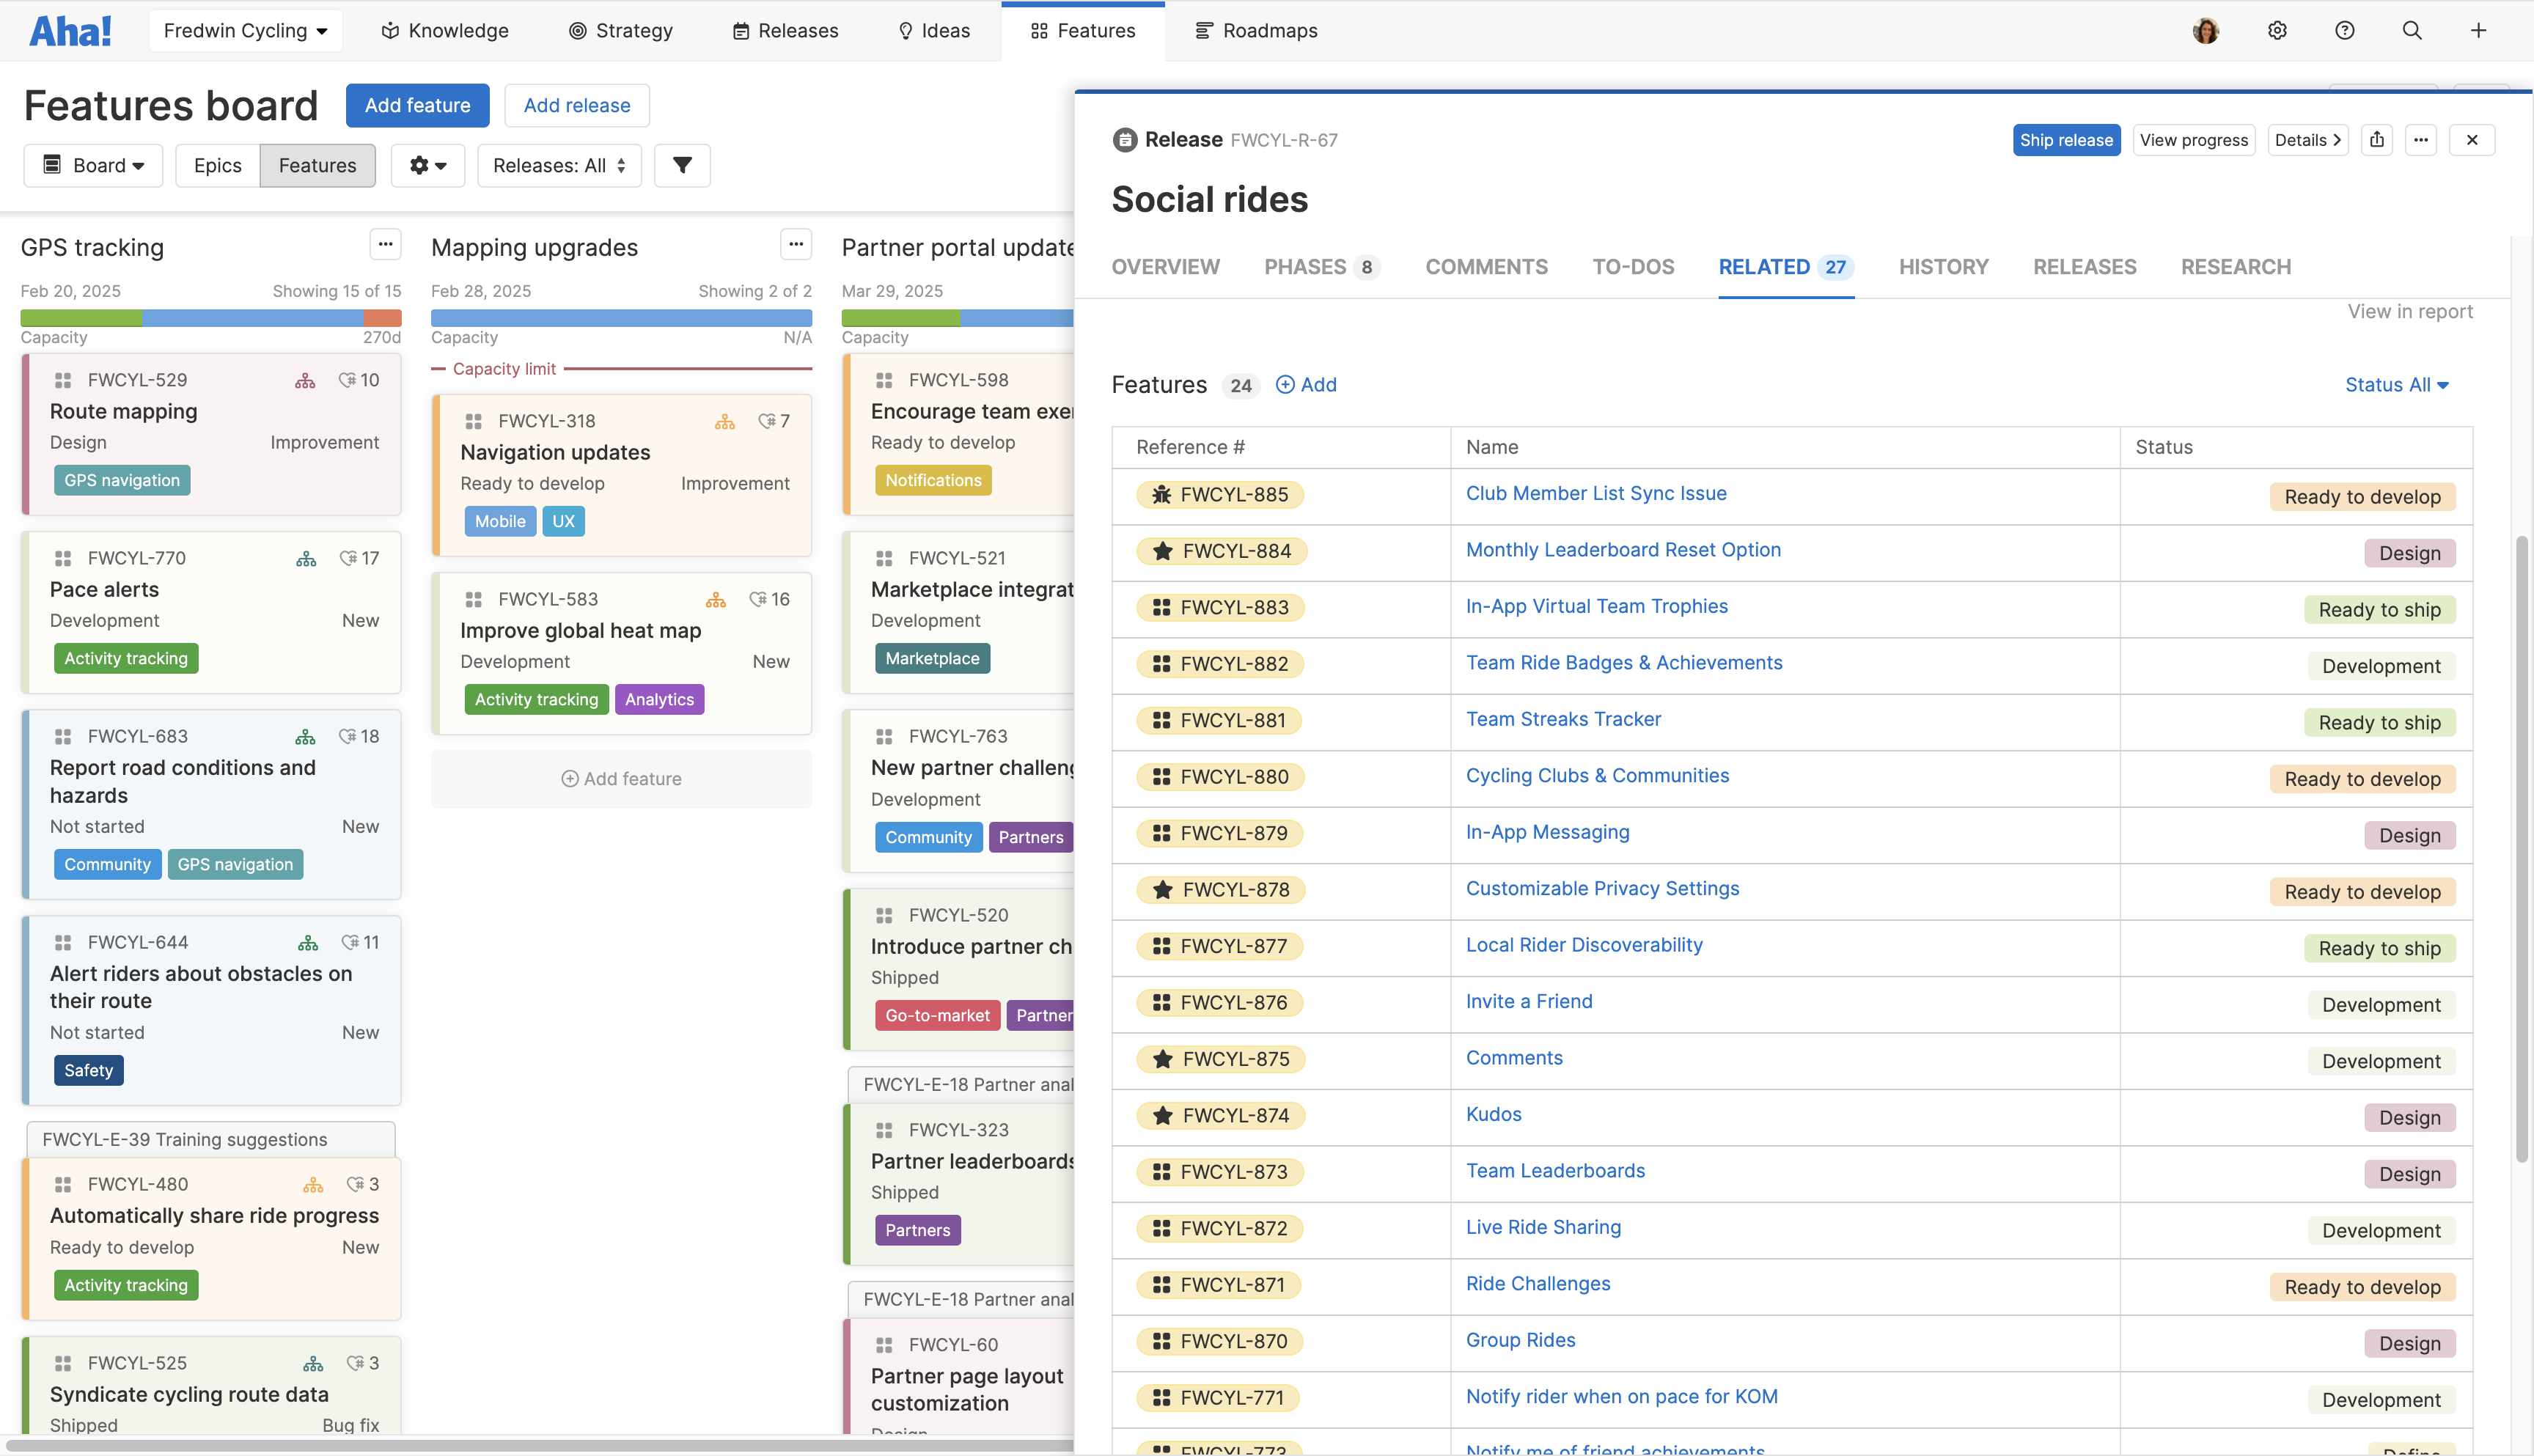Click the Add feature button
The width and height of the screenshot is (2534, 1456).
click(417, 105)
